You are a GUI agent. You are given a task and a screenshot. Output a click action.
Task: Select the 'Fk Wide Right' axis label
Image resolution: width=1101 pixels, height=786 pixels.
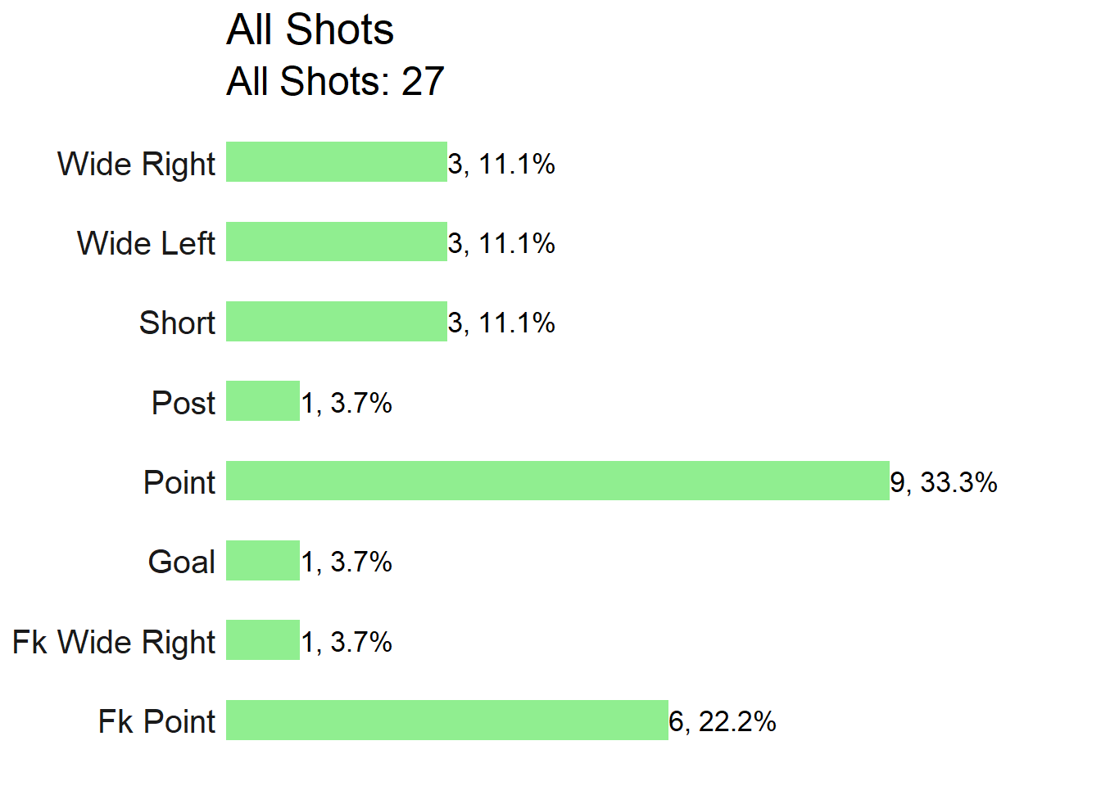(114, 642)
